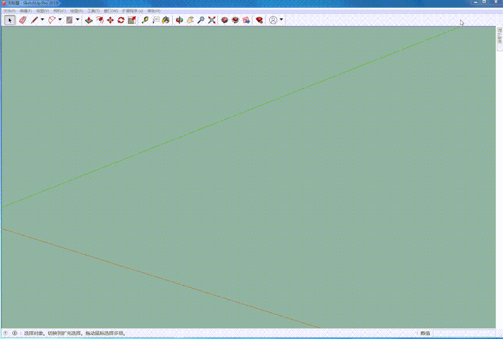Expand the collapsed default tray tab

tap(500, 39)
